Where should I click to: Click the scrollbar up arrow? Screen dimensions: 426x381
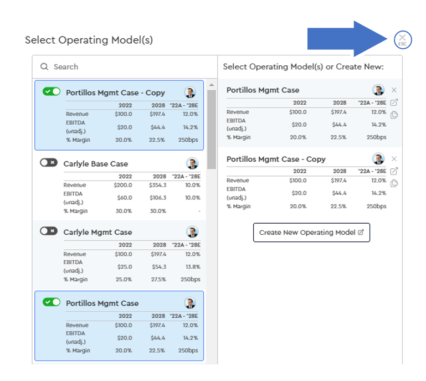[212, 85]
